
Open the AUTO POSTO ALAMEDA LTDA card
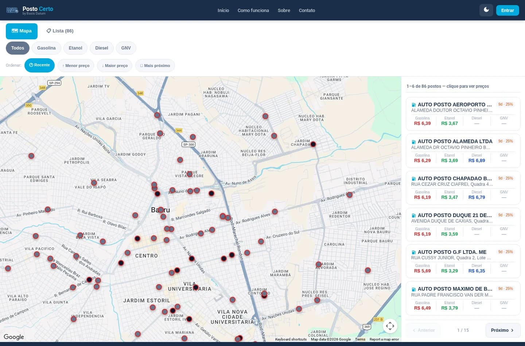(463, 151)
